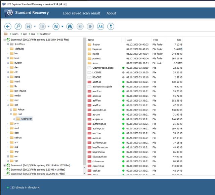The width and height of the screenshot is (215, 195).
Task: Select the liteplayer folder icon
Action: [89, 49]
